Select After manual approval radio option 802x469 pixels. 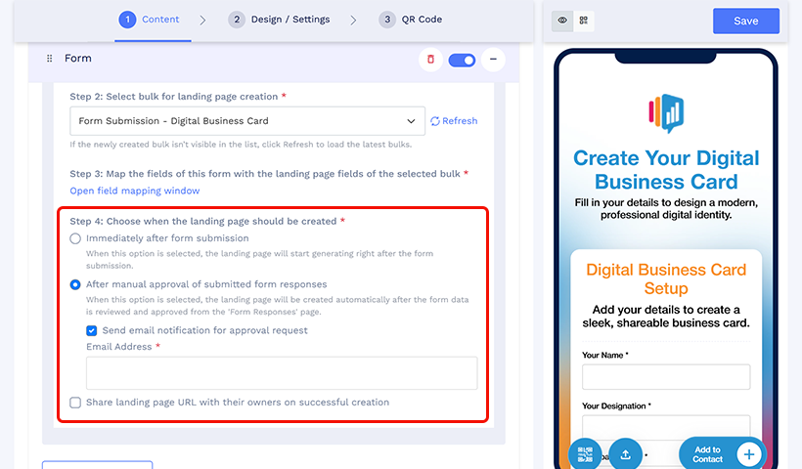pyautogui.click(x=75, y=284)
